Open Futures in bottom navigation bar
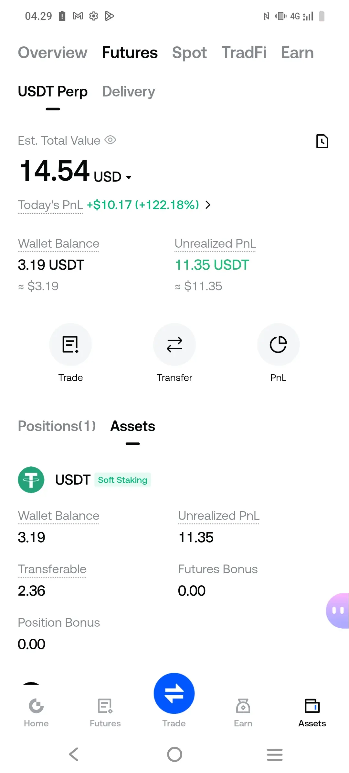 [105, 712]
